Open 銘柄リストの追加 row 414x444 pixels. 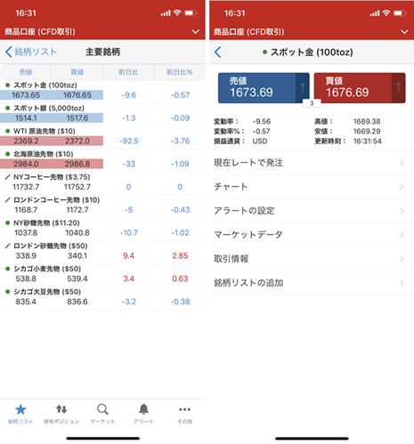tap(312, 283)
